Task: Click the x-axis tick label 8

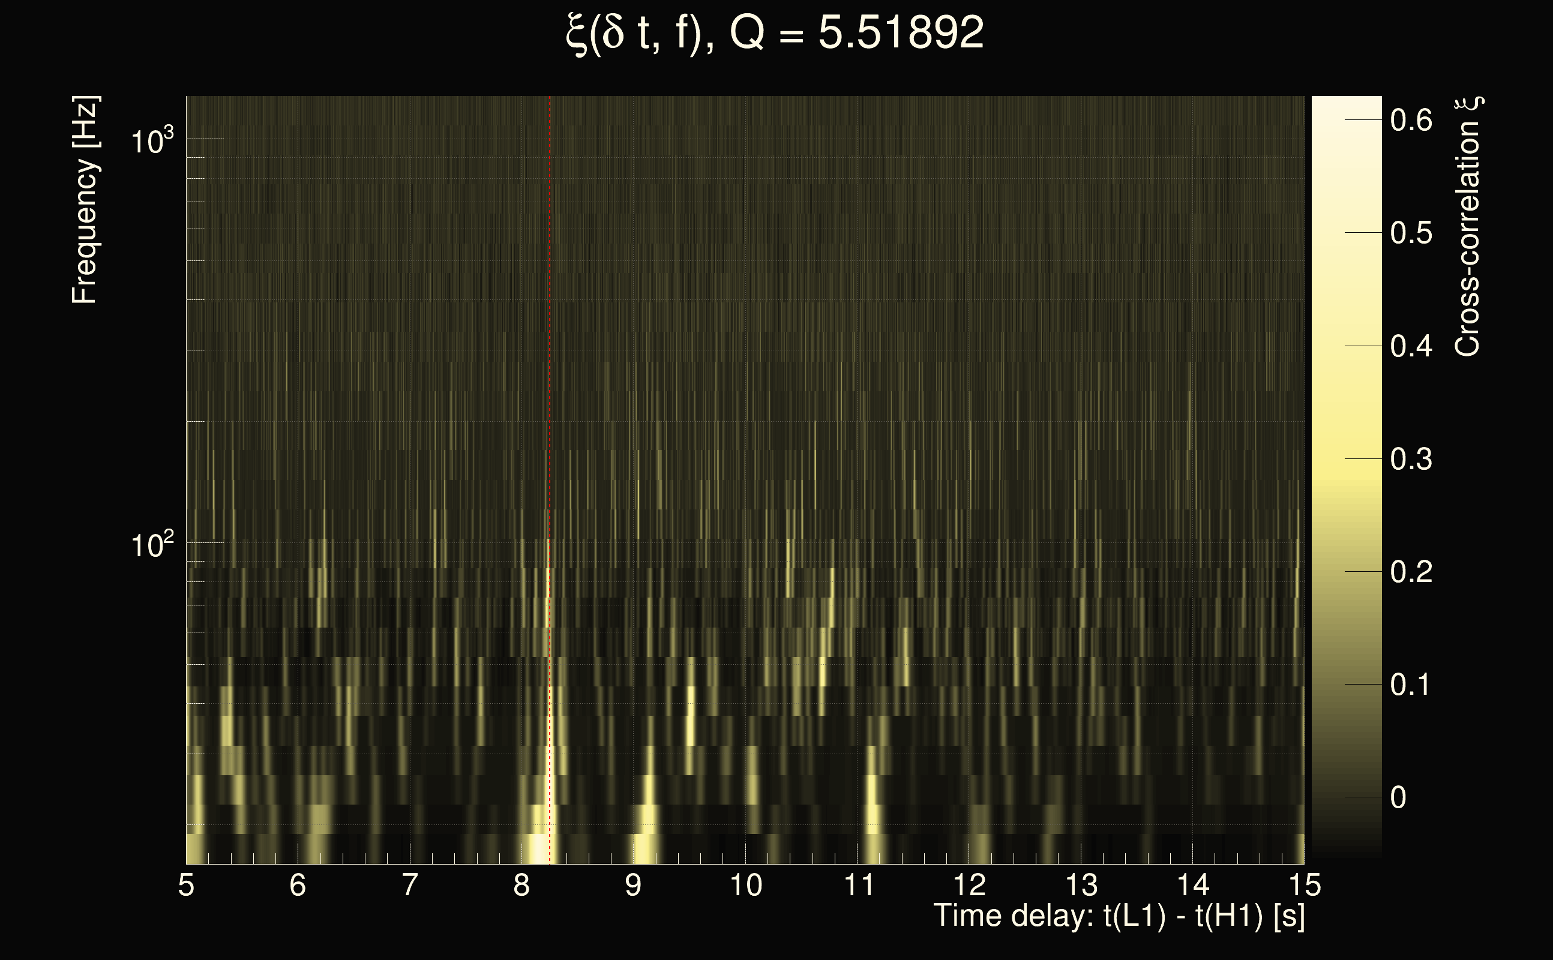Action: pos(521,885)
